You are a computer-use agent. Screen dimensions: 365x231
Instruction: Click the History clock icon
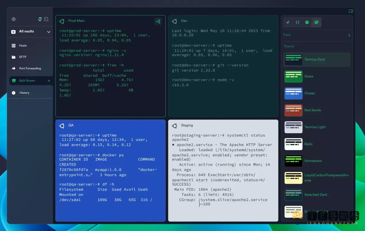tap(13, 93)
